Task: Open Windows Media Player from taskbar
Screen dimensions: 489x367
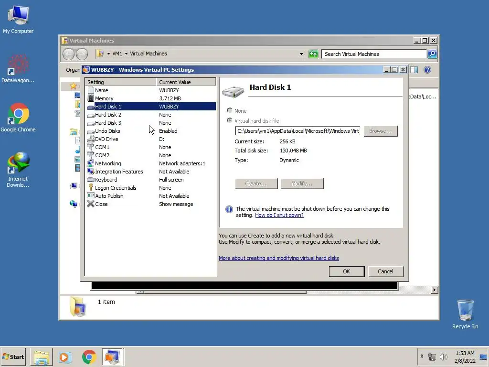Action: pyautogui.click(x=65, y=357)
